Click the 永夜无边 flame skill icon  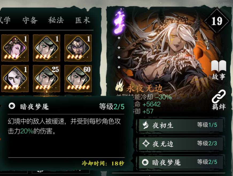click(x=119, y=86)
